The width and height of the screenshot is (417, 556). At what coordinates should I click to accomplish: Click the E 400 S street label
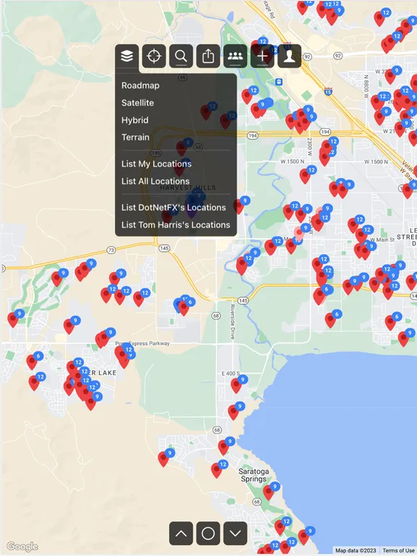[230, 374]
